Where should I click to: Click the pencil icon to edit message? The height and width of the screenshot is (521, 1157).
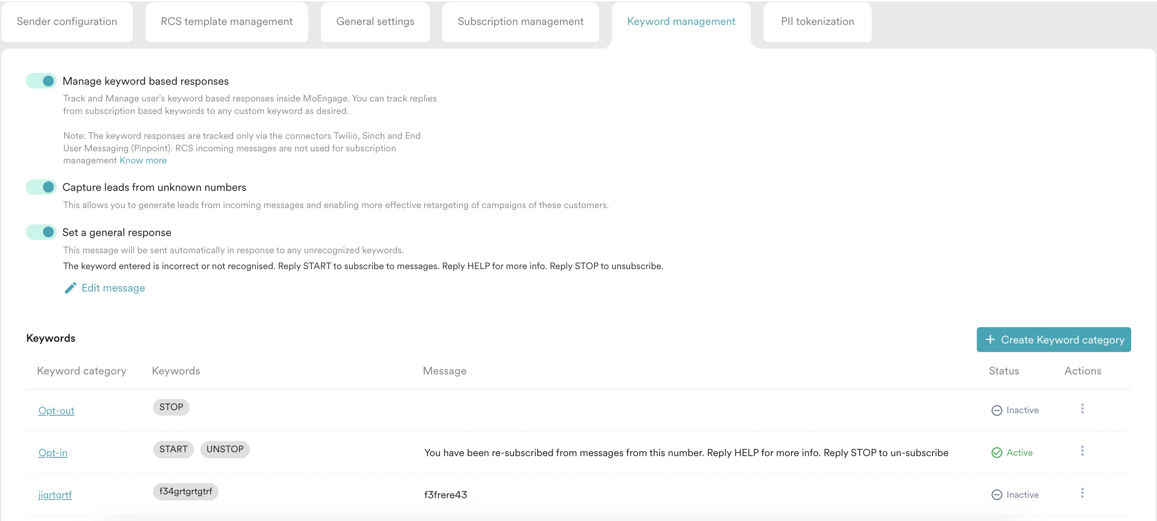click(x=71, y=288)
